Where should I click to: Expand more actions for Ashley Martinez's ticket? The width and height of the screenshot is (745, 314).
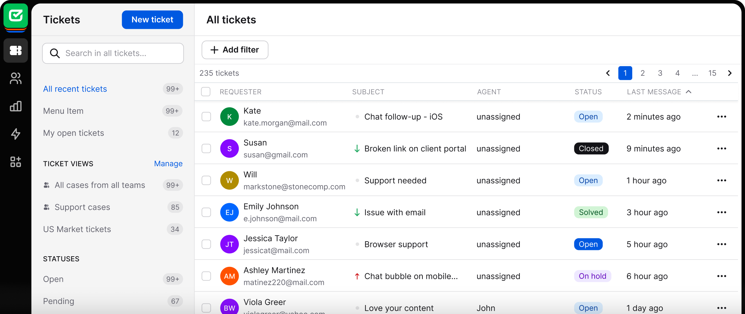point(721,276)
